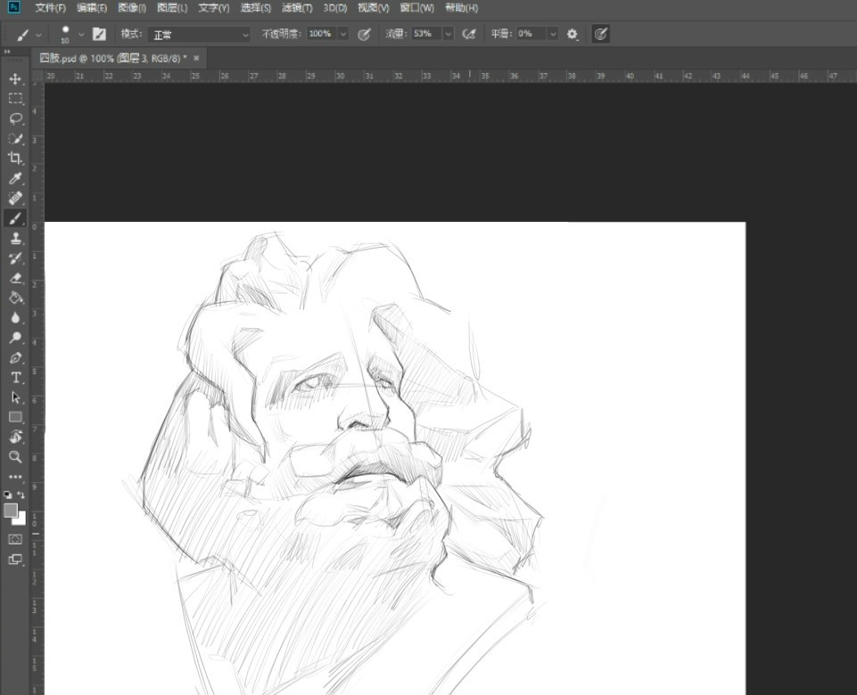
Task: Open the blend mode dropdown
Action: 201,34
